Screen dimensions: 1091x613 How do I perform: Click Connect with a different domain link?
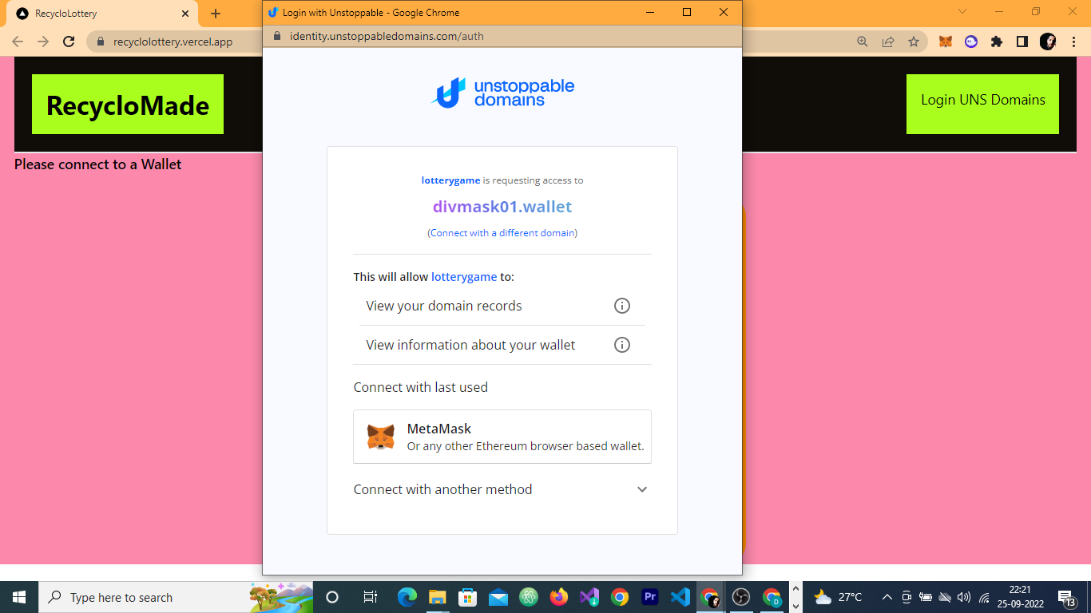(x=502, y=233)
